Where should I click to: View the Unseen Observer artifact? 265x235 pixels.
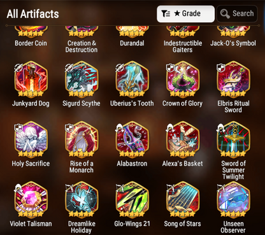[233, 199]
